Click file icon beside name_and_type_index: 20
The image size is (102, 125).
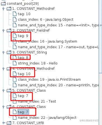[15, 85]
